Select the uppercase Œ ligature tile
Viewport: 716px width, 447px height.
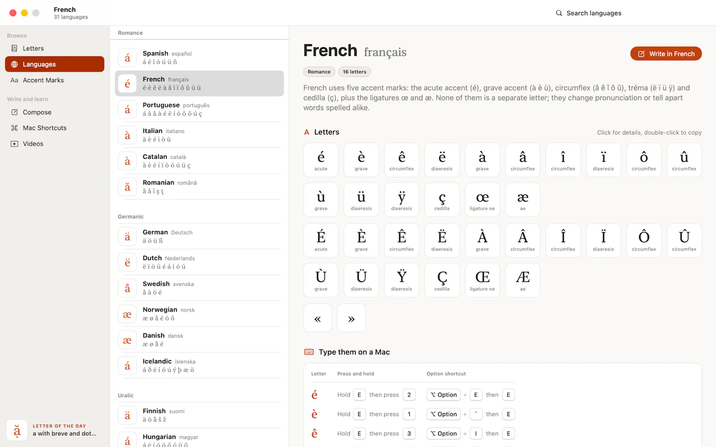click(x=482, y=280)
